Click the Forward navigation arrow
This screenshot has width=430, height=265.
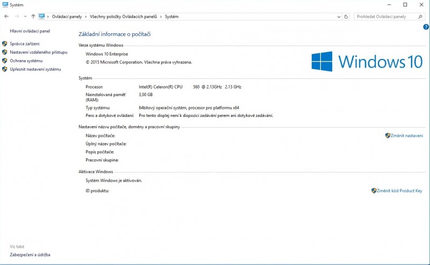coord(17,17)
